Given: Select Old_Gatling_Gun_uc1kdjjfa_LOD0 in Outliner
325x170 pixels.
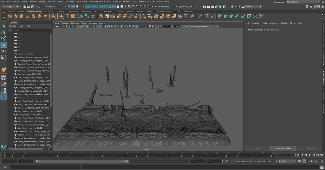Looking at the screenshot, I should [x=32, y=77].
